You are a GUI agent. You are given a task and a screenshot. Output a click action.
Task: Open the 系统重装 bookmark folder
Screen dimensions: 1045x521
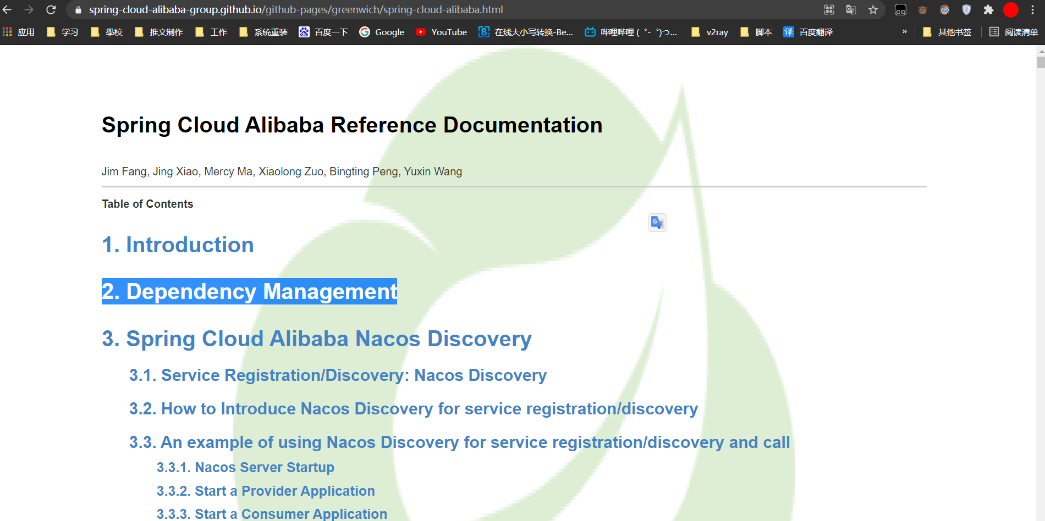point(263,32)
